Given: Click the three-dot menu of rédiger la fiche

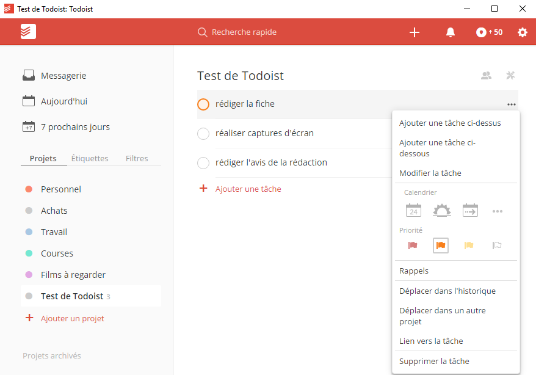Looking at the screenshot, I should coord(512,104).
